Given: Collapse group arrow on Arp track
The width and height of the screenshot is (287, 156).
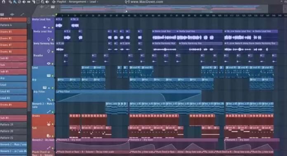Looking at the screenshot, I should (x=49, y=88).
